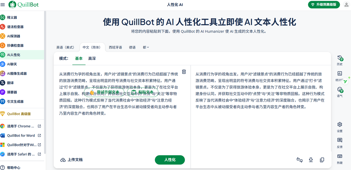The height and width of the screenshot is (170, 351).
Task: Click the 释义器 sidebar icon
Action: [2, 17]
